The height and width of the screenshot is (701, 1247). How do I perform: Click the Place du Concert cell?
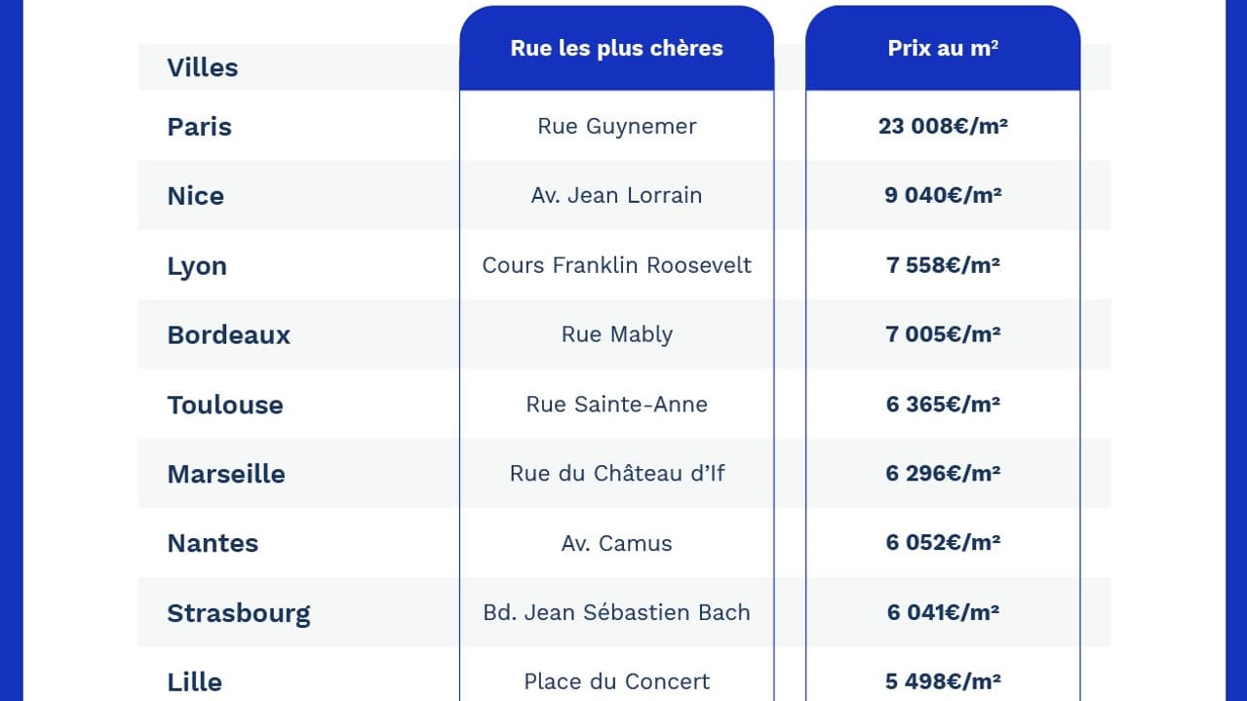[x=616, y=682]
